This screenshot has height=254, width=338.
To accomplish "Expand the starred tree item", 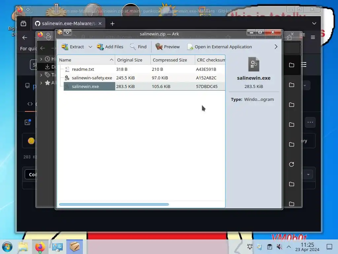I will [x=41, y=83].
